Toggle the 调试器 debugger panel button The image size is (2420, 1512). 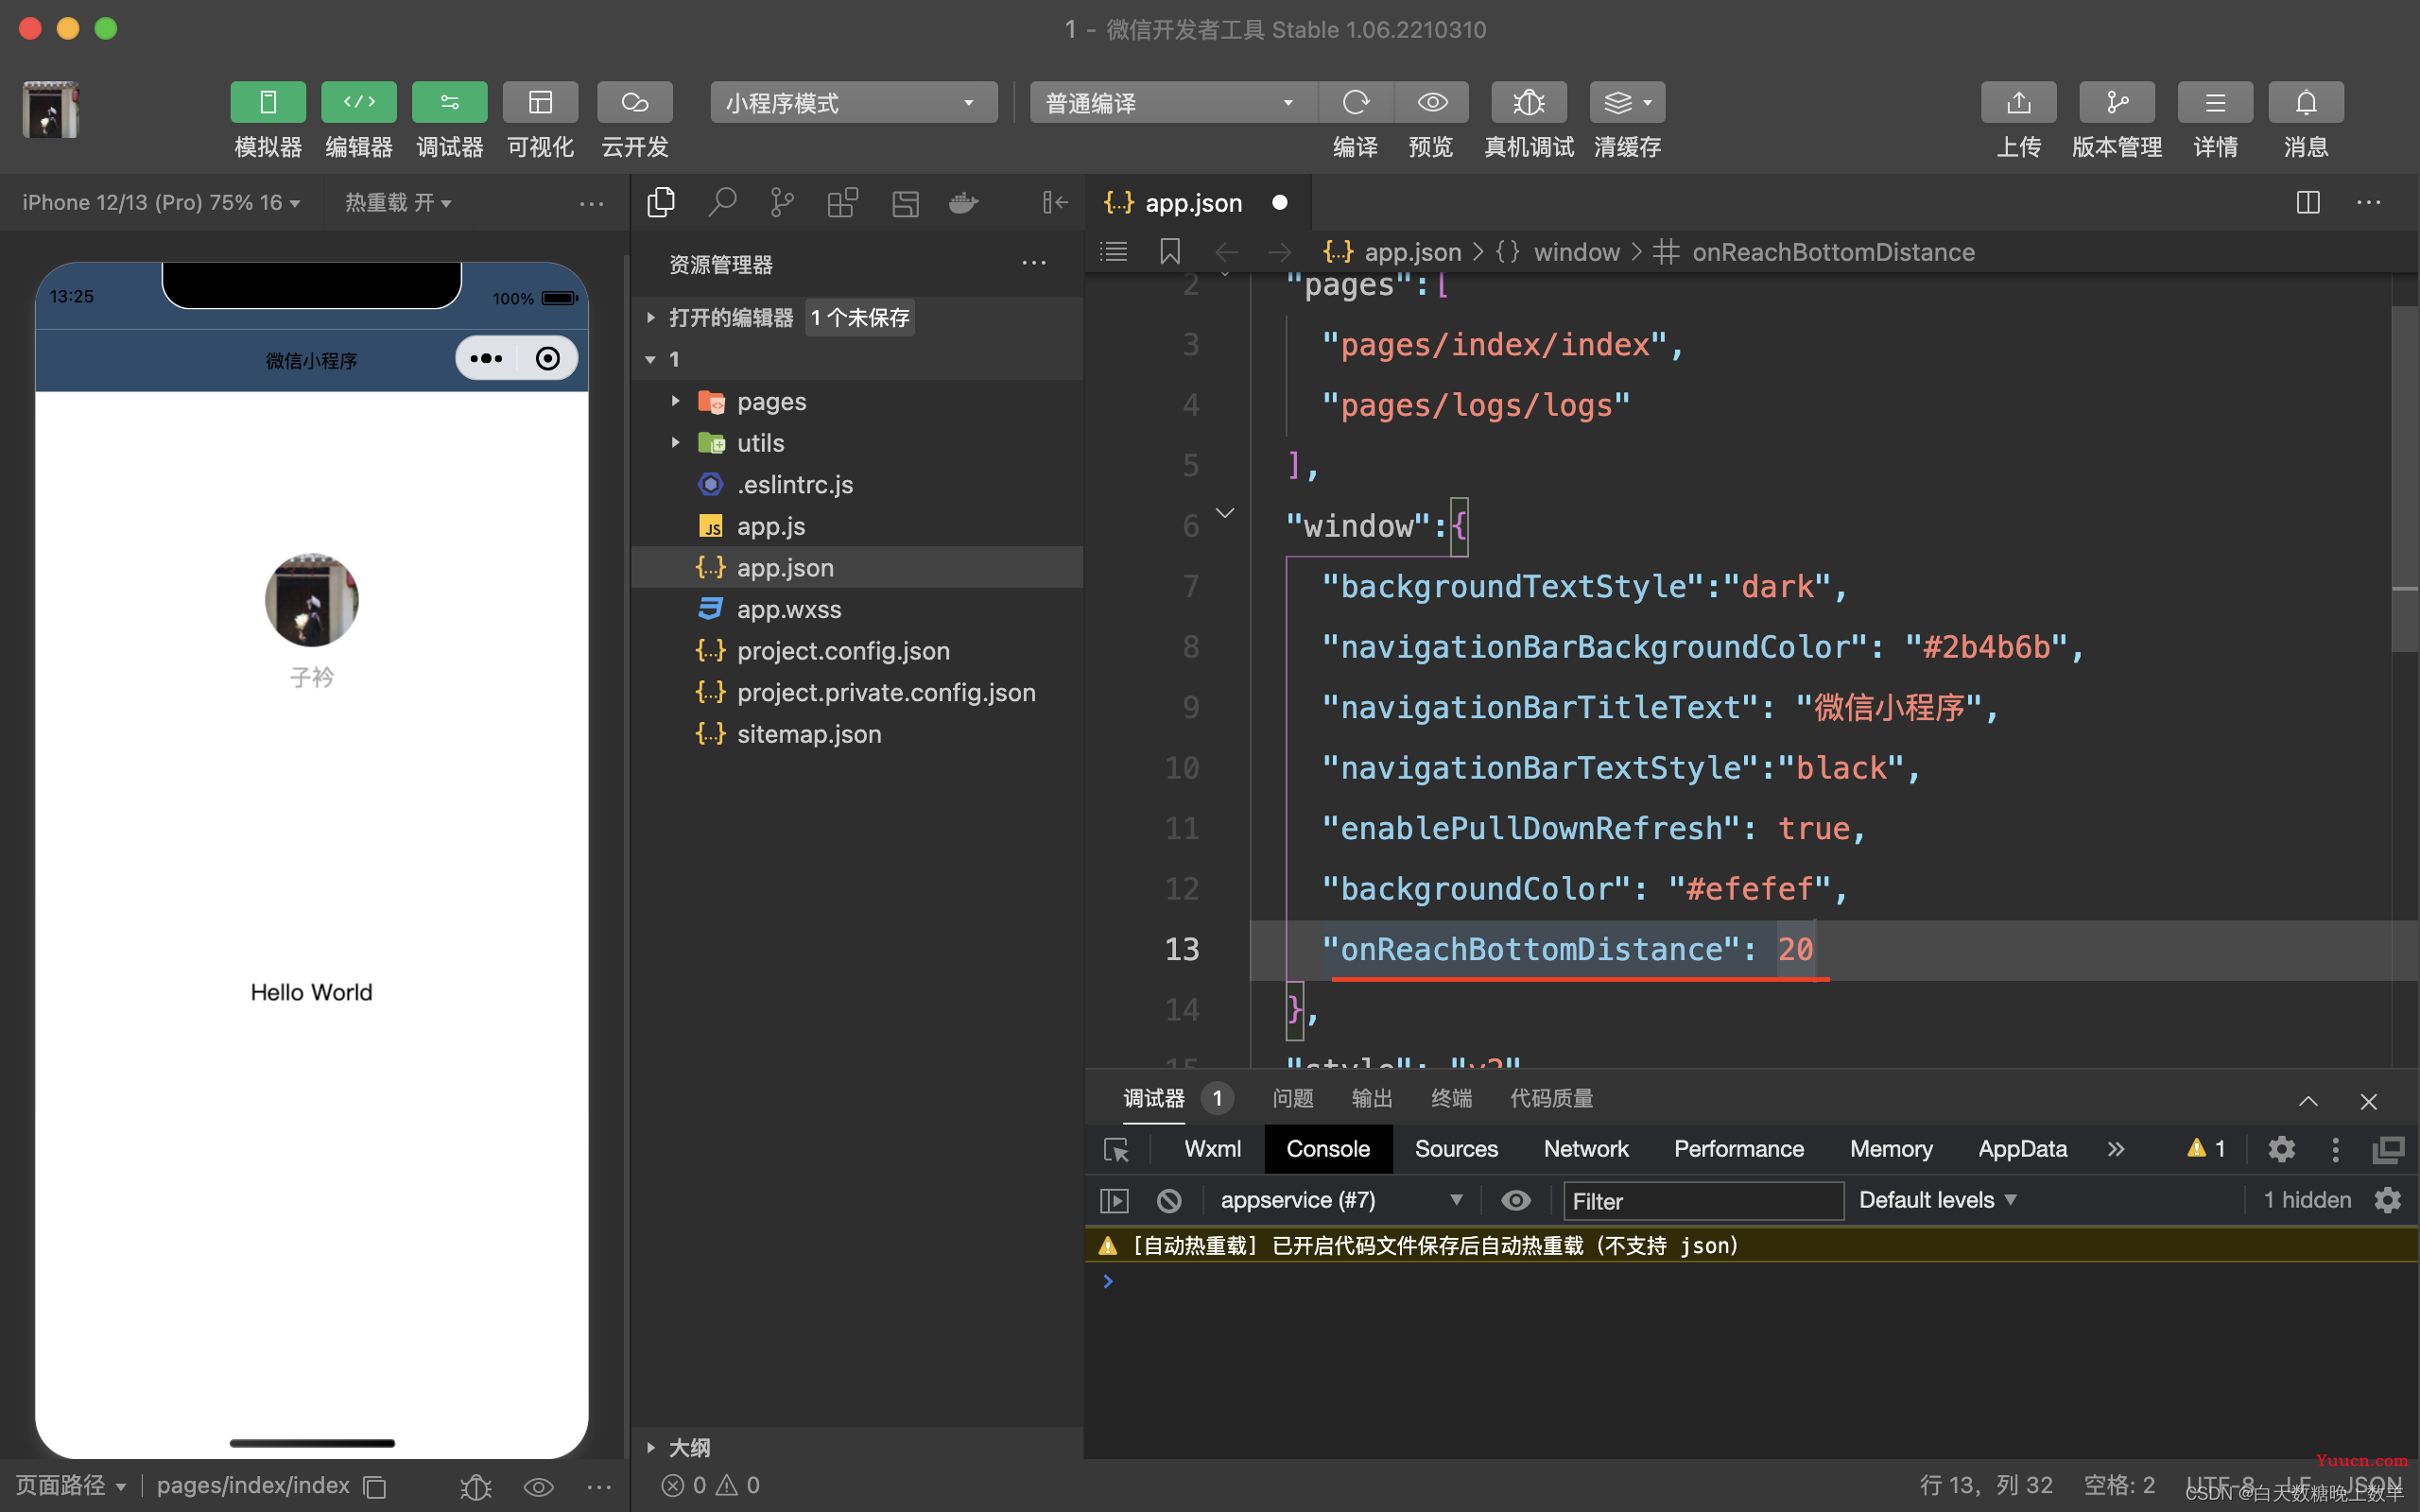450,102
